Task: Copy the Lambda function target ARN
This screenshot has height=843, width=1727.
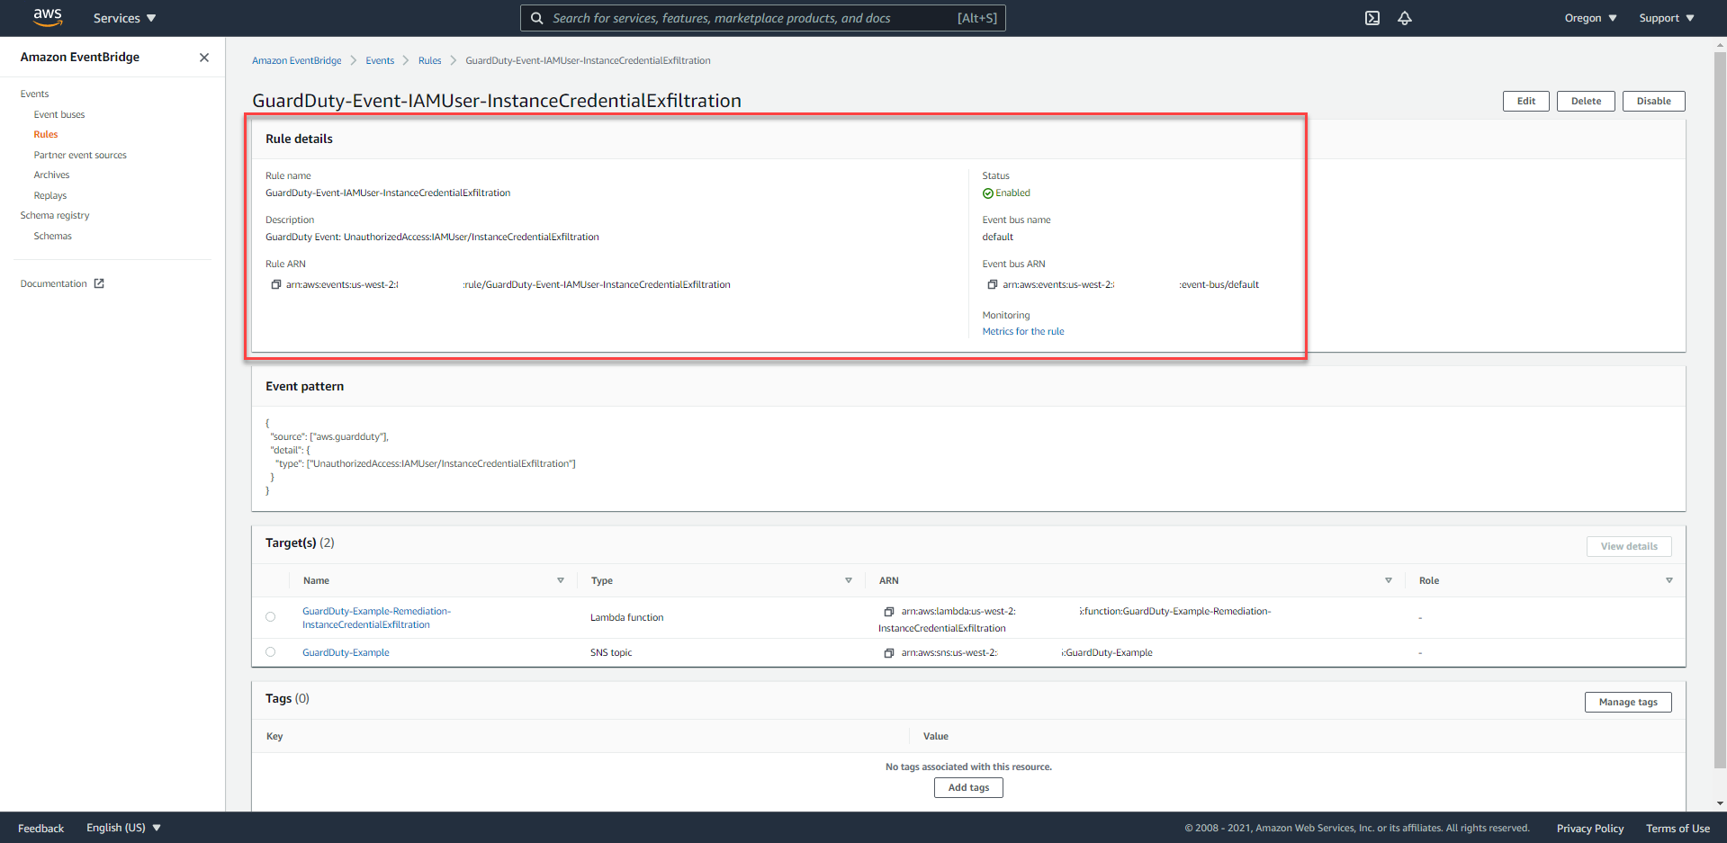Action: (889, 612)
